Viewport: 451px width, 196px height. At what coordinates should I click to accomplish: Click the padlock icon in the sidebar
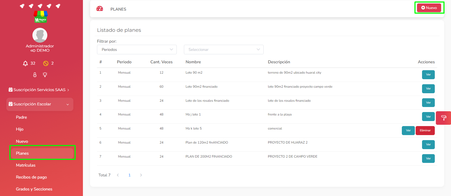tap(35, 75)
